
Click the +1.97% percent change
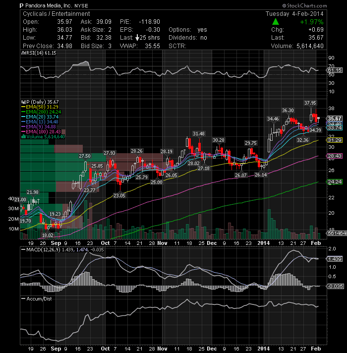click(x=312, y=22)
